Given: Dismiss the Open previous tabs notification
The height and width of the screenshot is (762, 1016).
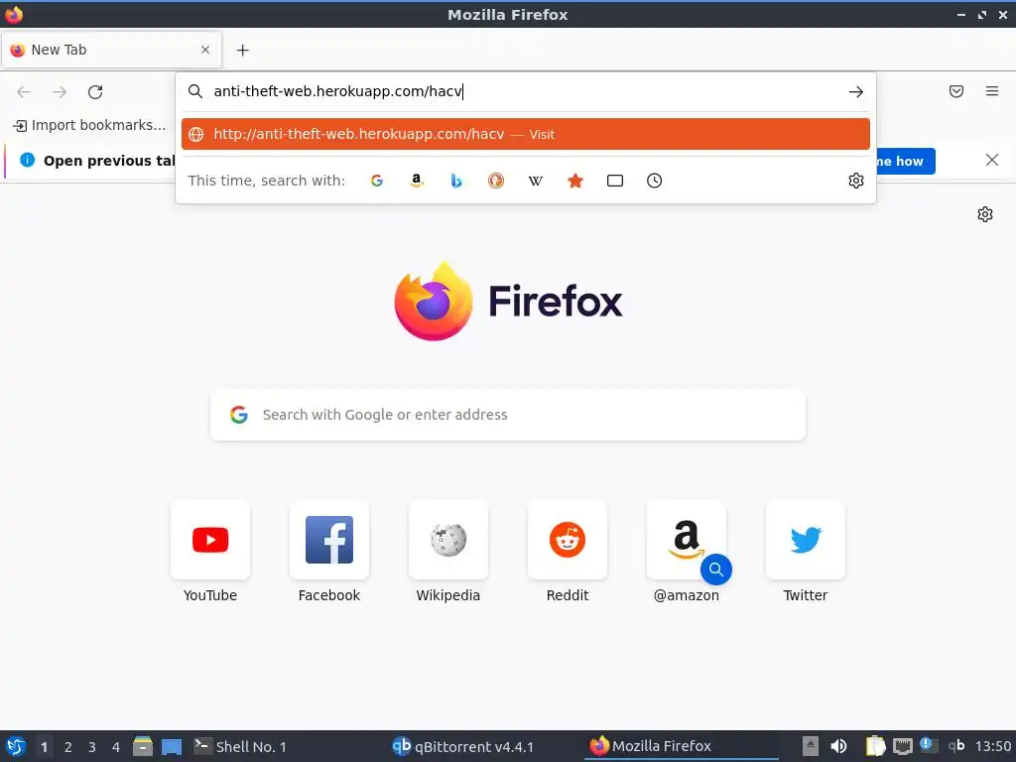Looking at the screenshot, I should (992, 160).
